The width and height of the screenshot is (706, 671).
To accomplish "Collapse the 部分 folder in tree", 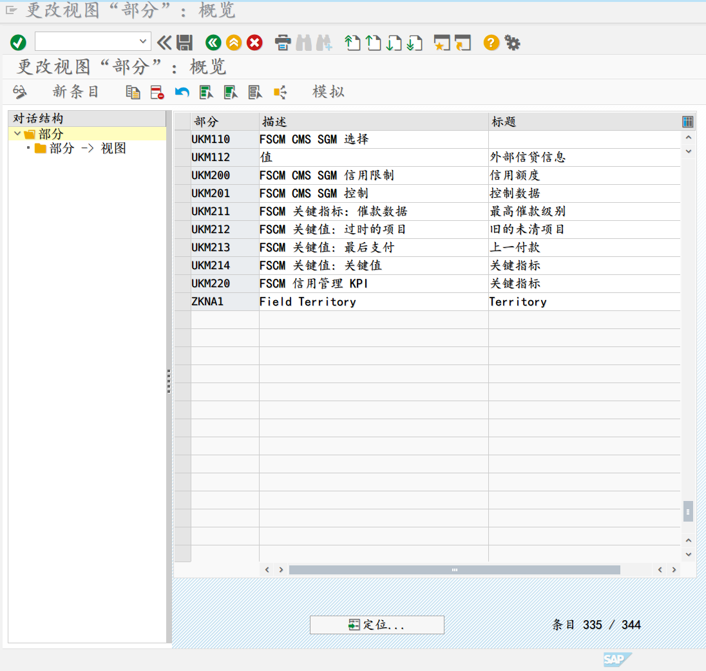I will point(17,134).
